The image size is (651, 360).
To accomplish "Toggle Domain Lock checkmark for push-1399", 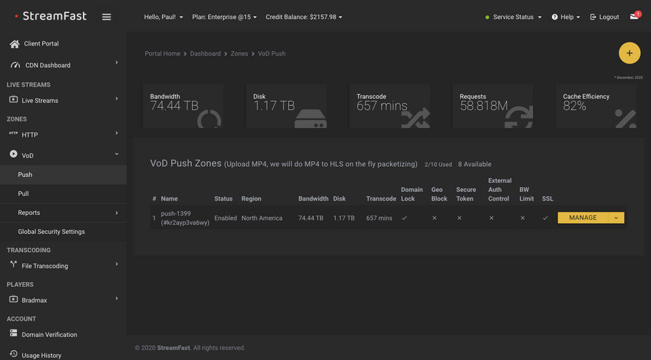I will click(x=404, y=218).
